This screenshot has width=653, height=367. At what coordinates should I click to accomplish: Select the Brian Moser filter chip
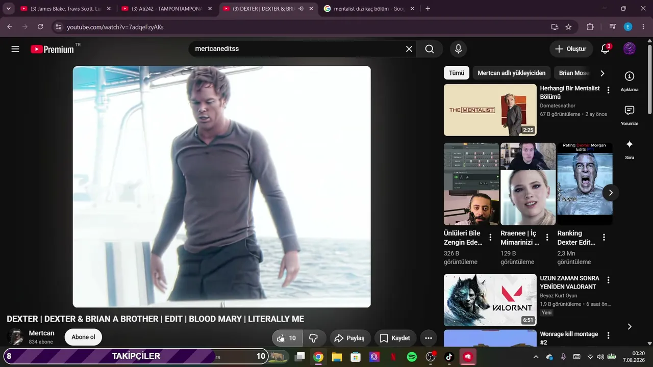[x=574, y=73]
